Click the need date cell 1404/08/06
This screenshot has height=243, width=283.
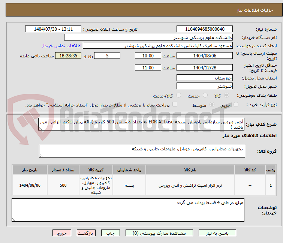(30, 185)
